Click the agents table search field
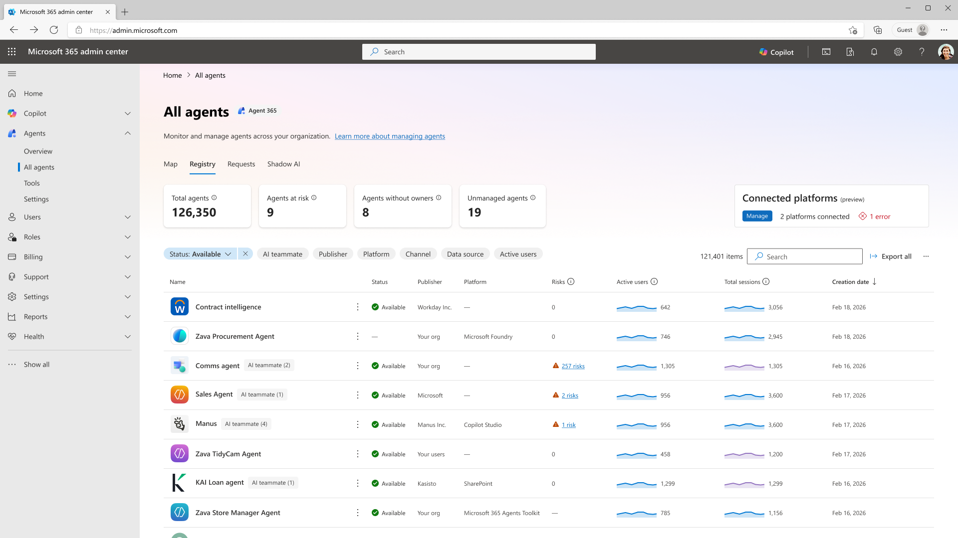958x538 pixels. pos(804,257)
